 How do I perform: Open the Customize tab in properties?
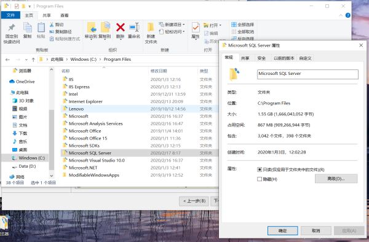(305, 58)
